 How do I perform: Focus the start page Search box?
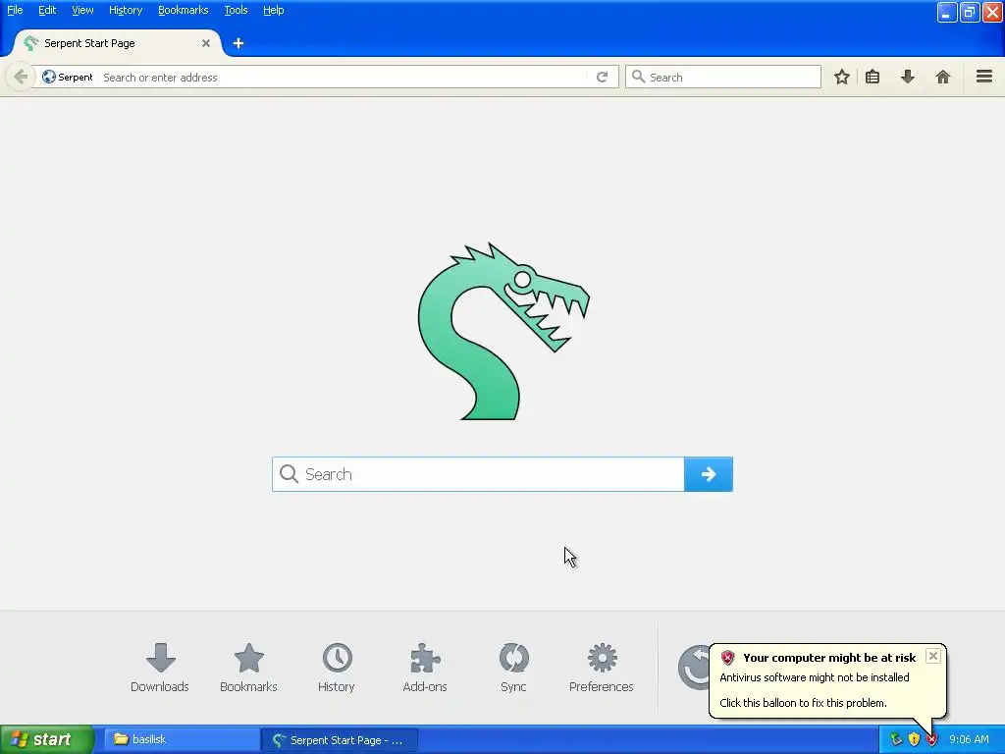pyautogui.click(x=478, y=474)
